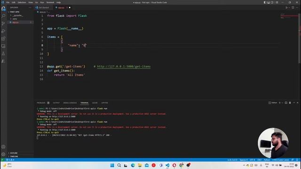This screenshot has width=301, height=169.
Task: Toggle secondary sidebar layout icon in title bar
Action: click(x=272, y=2)
